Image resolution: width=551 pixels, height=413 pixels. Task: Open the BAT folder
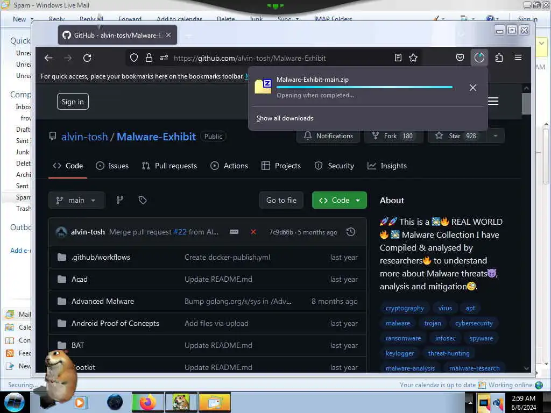pyautogui.click(x=77, y=345)
